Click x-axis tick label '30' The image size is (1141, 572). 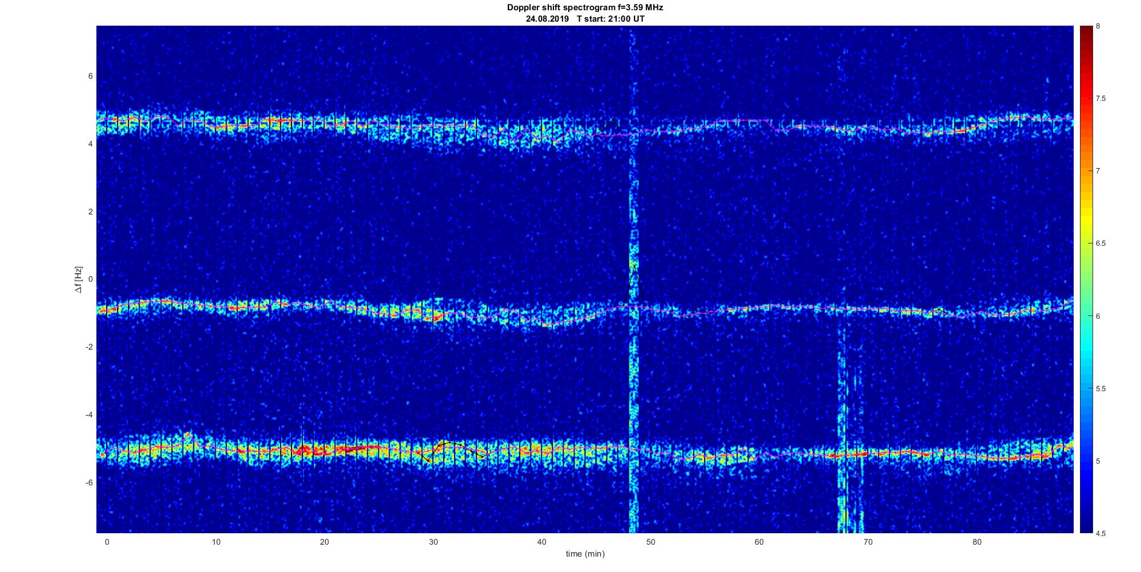(x=433, y=542)
